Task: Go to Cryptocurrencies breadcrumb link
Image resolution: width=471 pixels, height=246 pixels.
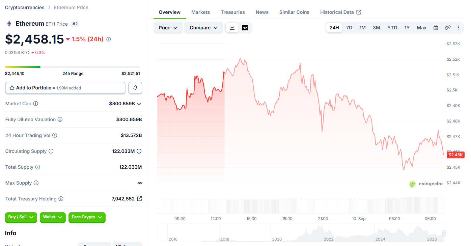Action: click(x=25, y=7)
